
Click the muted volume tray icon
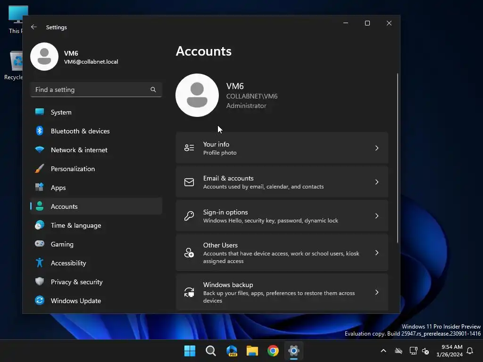click(x=426, y=351)
